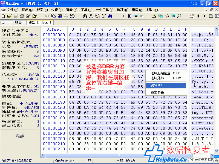The image size is (219, 164).
Task: Open the 窗口(W) menu
Action: [137, 10]
